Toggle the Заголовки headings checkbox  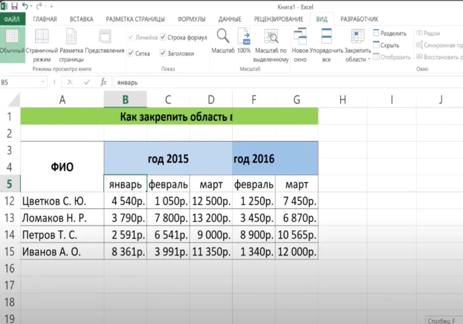tap(163, 54)
